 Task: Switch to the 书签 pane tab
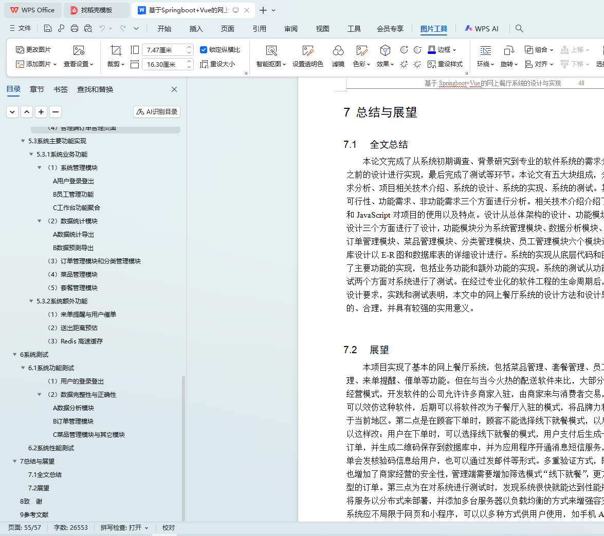pos(61,89)
